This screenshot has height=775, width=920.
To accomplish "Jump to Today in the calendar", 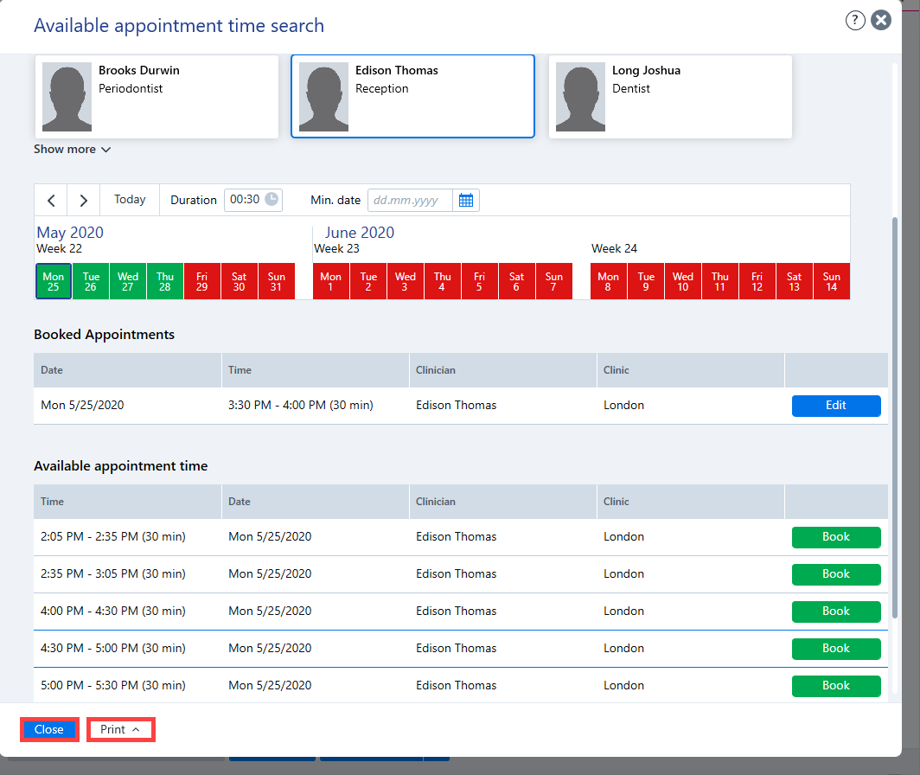I will tap(130, 200).
